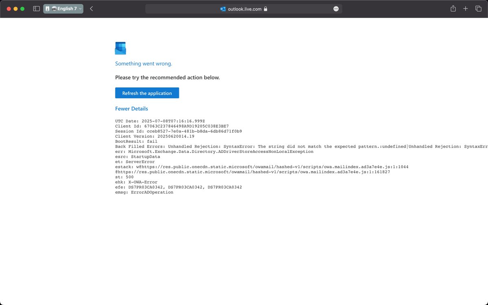Image resolution: width=488 pixels, height=305 pixels.
Task: Click the efe: DS7PR03CA0342 line
Action: (179, 187)
